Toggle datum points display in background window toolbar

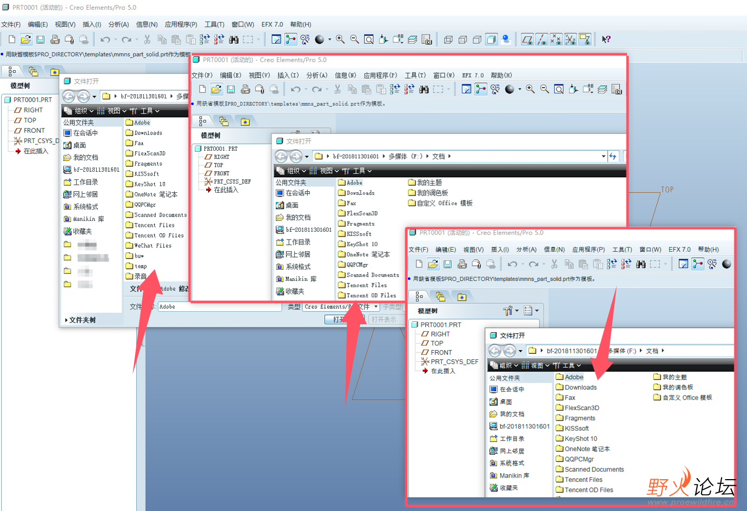[556, 39]
